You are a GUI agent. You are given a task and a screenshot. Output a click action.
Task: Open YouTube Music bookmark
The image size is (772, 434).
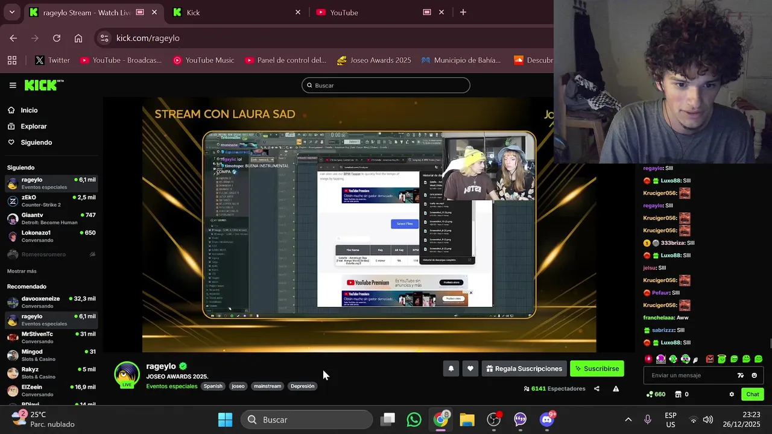point(203,60)
